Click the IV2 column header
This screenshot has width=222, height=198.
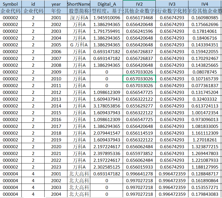pyautogui.click(x=139, y=4)
